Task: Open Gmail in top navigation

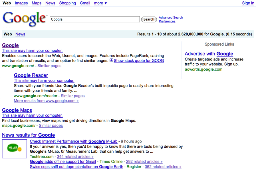Action: click(85, 3)
